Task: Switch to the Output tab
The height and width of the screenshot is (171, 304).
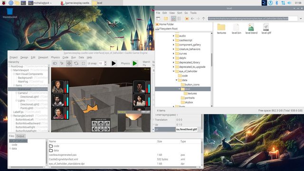Action: coord(20,136)
